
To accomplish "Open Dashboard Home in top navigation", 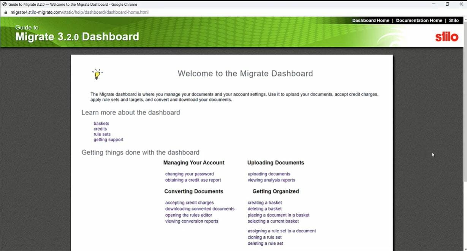I will [370, 20].
